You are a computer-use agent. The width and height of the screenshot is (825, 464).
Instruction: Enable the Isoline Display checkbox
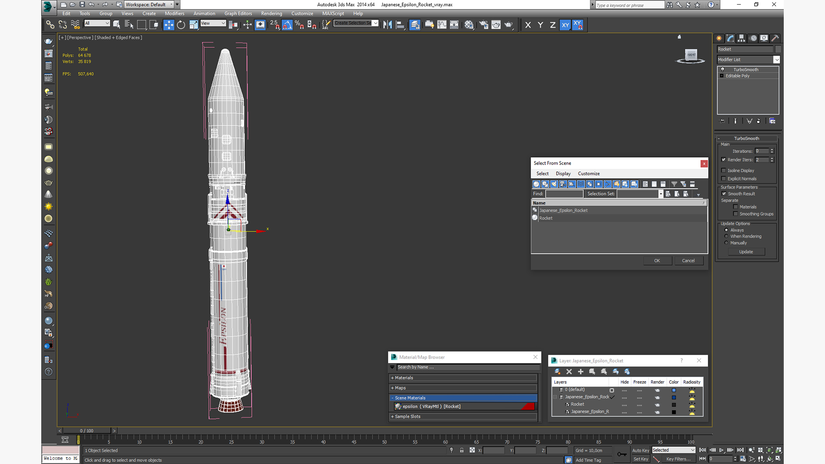tap(724, 171)
